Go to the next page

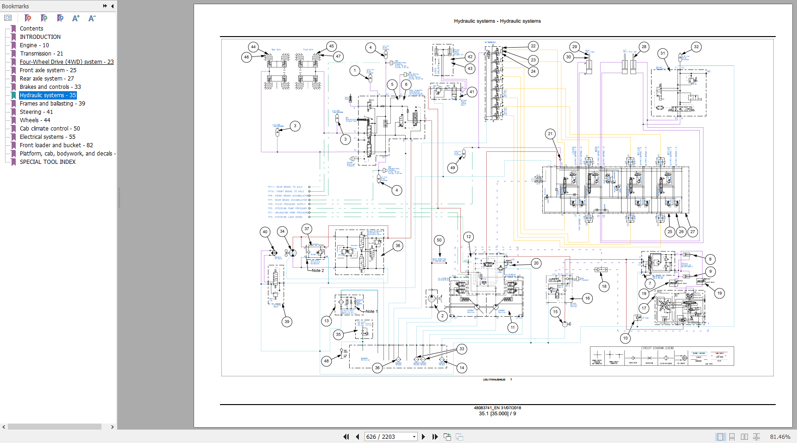423,437
